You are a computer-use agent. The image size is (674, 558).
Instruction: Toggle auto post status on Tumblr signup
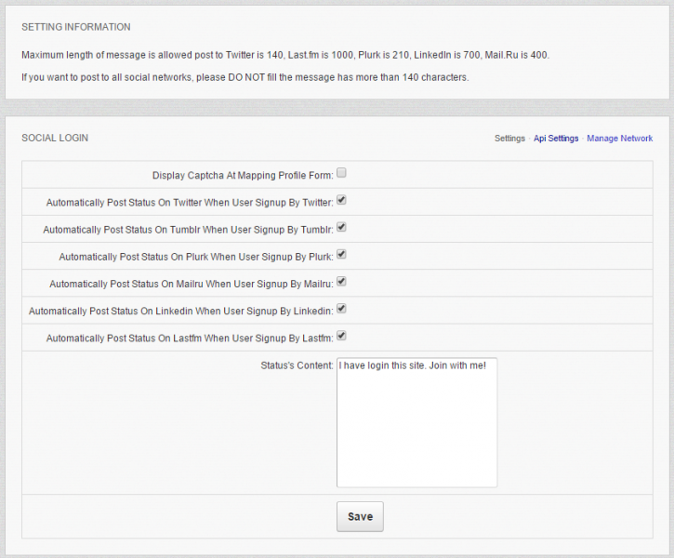coord(341,227)
